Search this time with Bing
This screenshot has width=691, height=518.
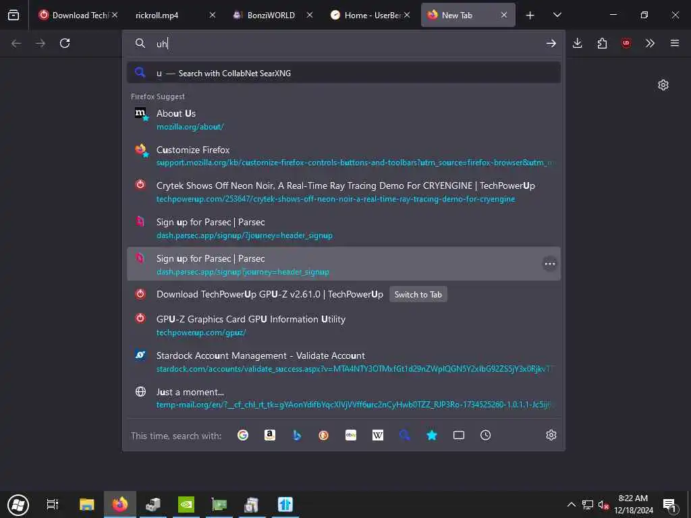click(x=297, y=435)
